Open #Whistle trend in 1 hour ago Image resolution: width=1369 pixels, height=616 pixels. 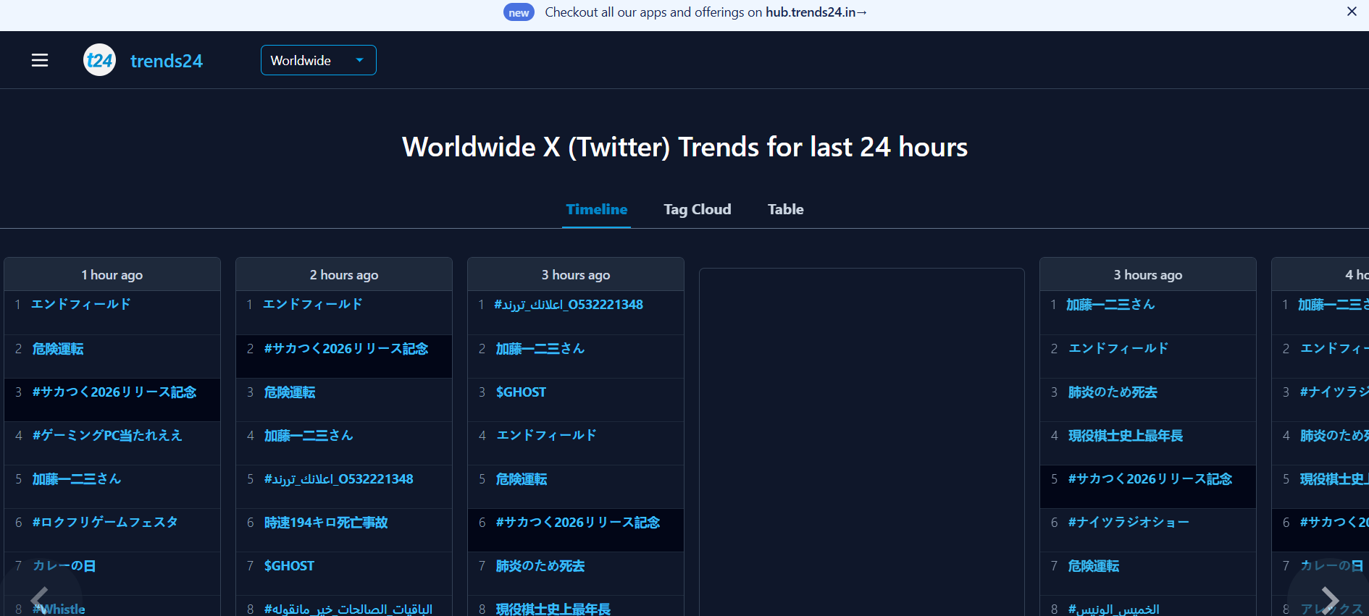[x=59, y=609]
